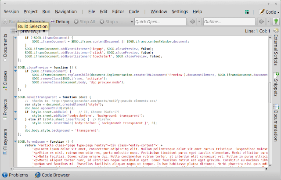
Task: Click the Line: 1 Col: 1 indicator
Action: 257,31
